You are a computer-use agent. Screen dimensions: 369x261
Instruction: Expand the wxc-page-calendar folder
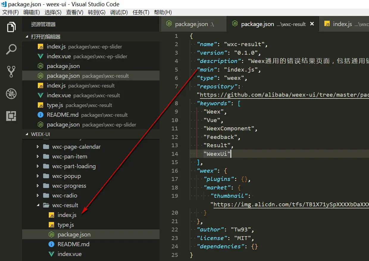click(37, 147)
